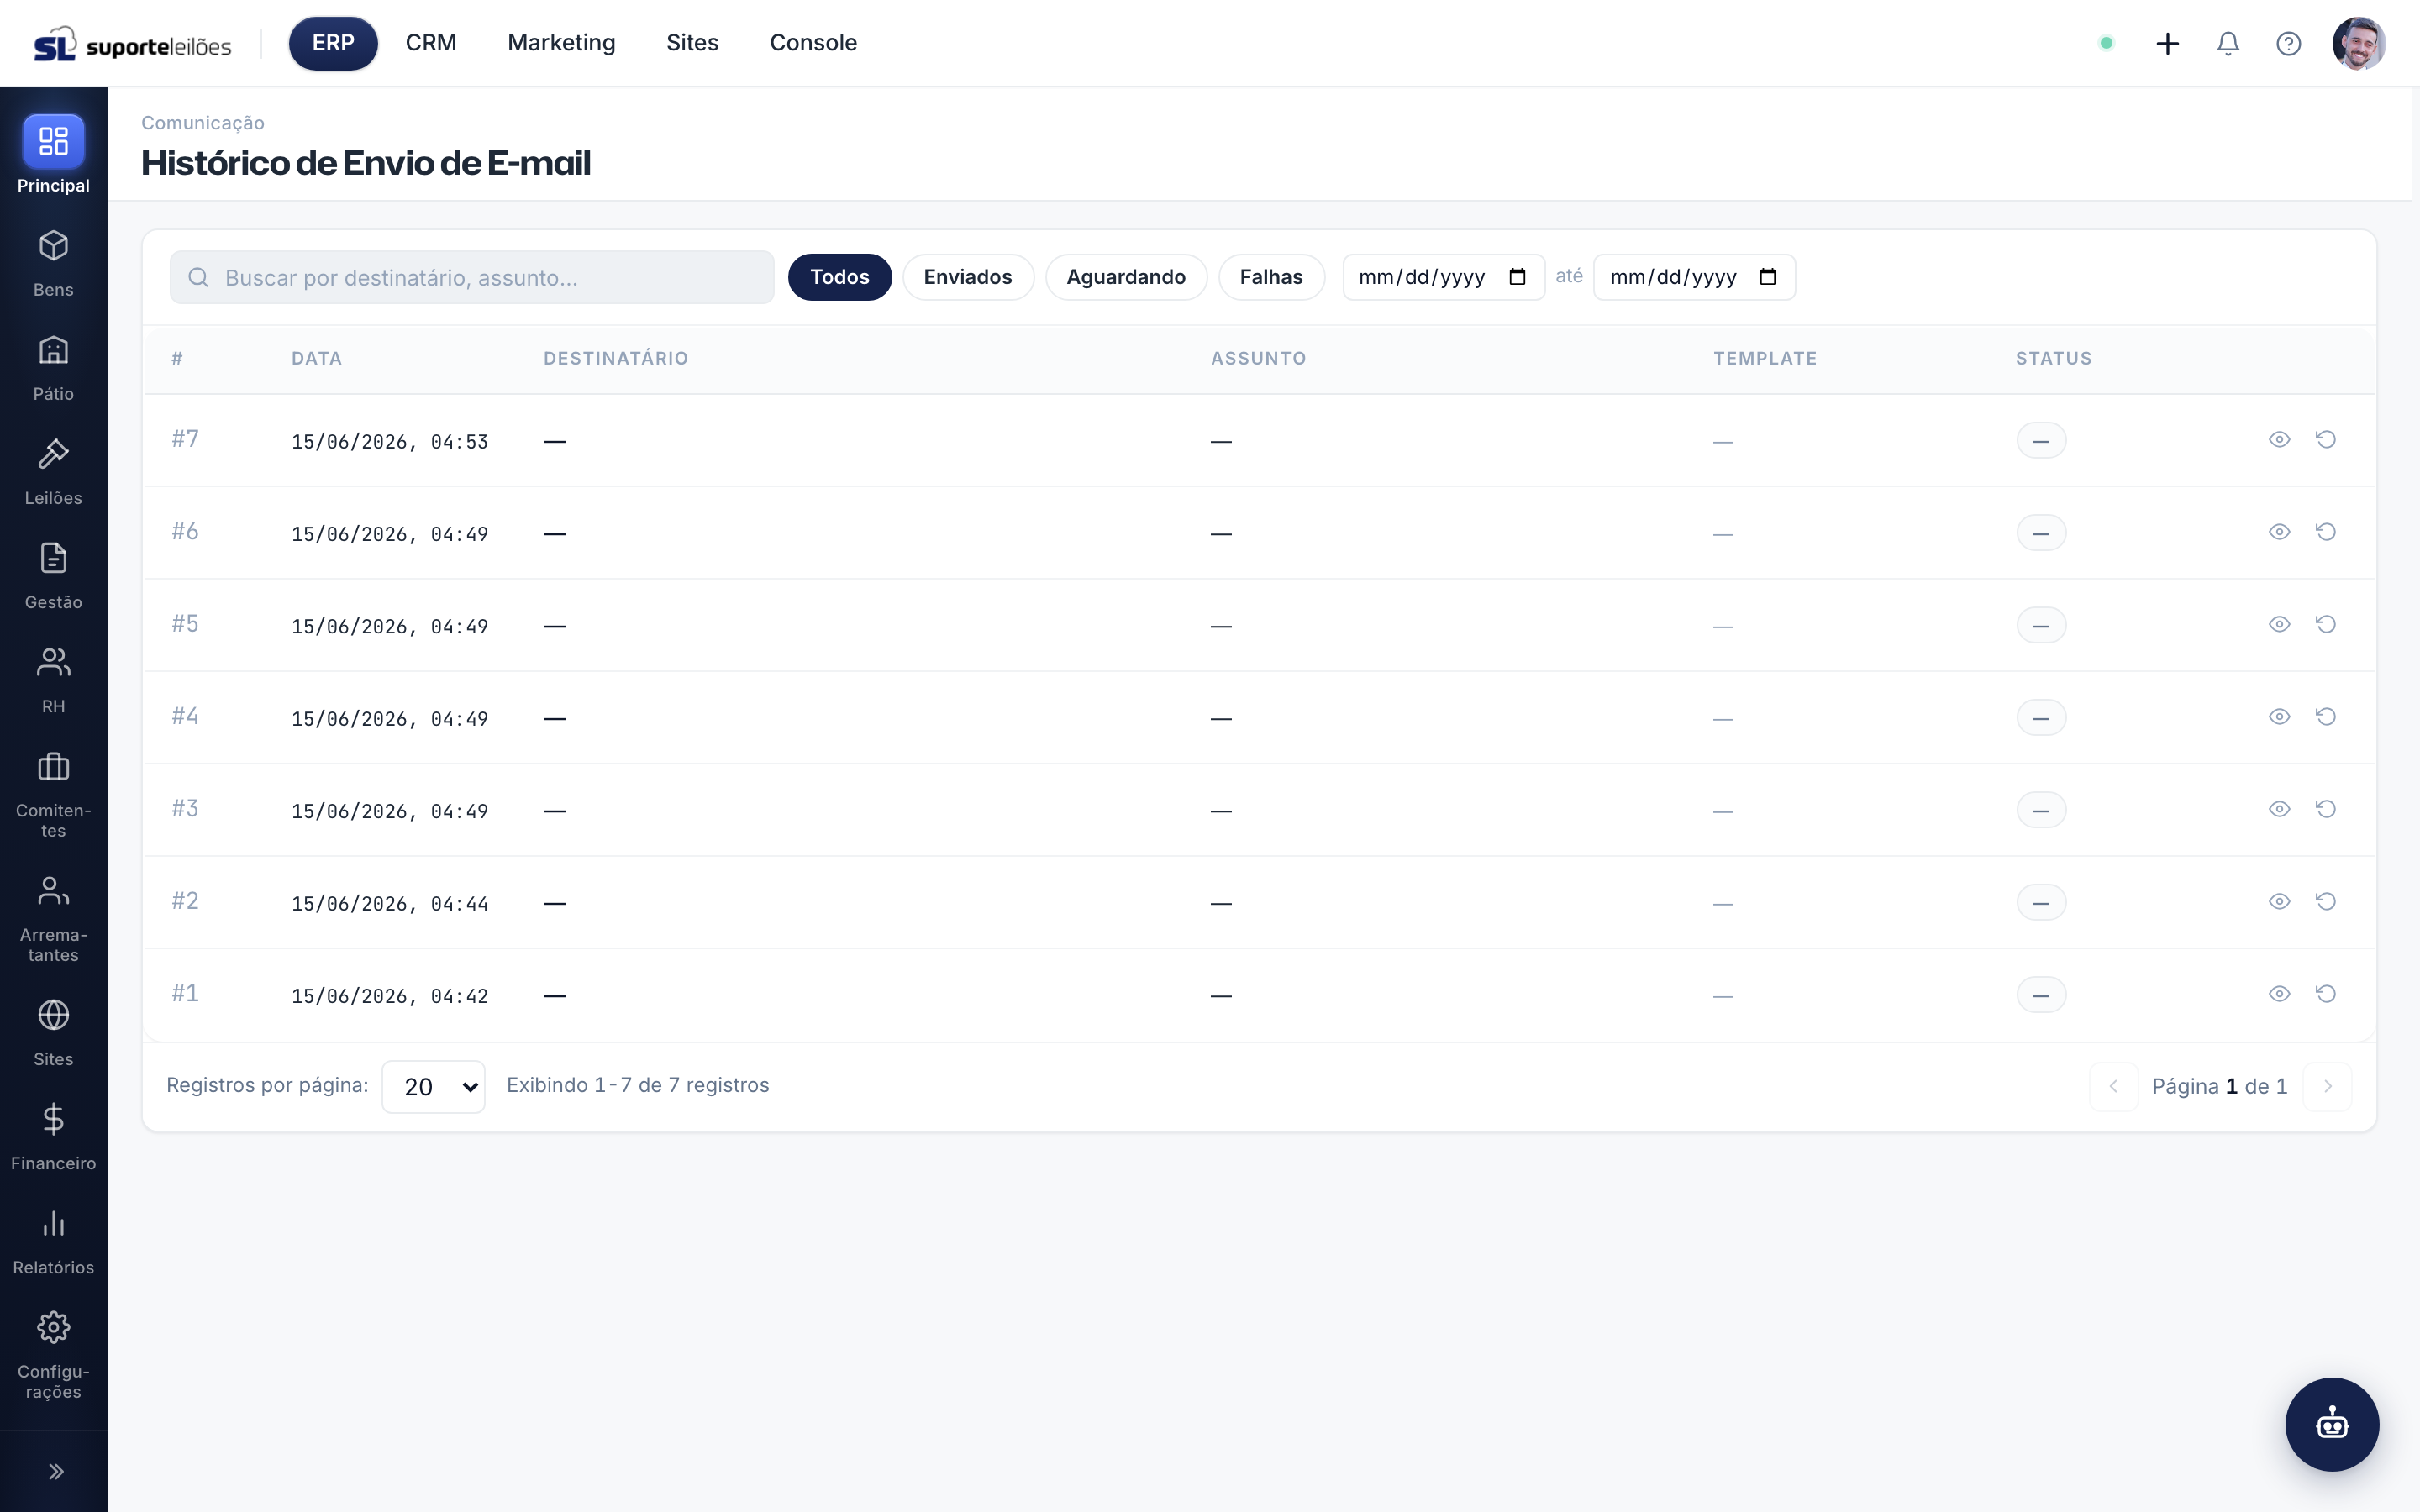Viewport: 2420px width, 1512px height.
Task: Open the Configurações sidebar section
Action: 53,1355
